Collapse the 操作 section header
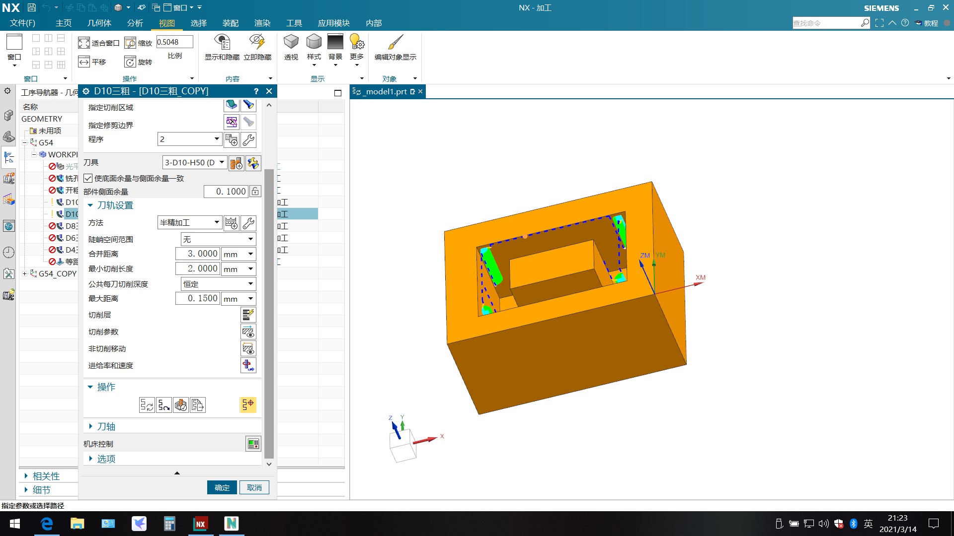 [101, 387]
